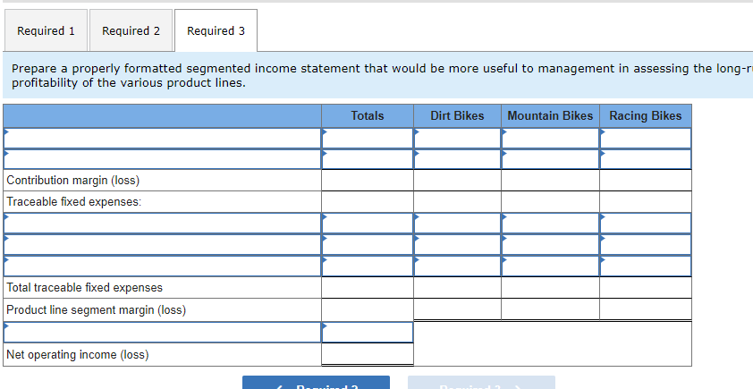Viewport: 753px width, 389px height.
Task: Open label dropdown directly above Total traceable fixed expenses
Action: pyautogui.click(x=163, y=266)
